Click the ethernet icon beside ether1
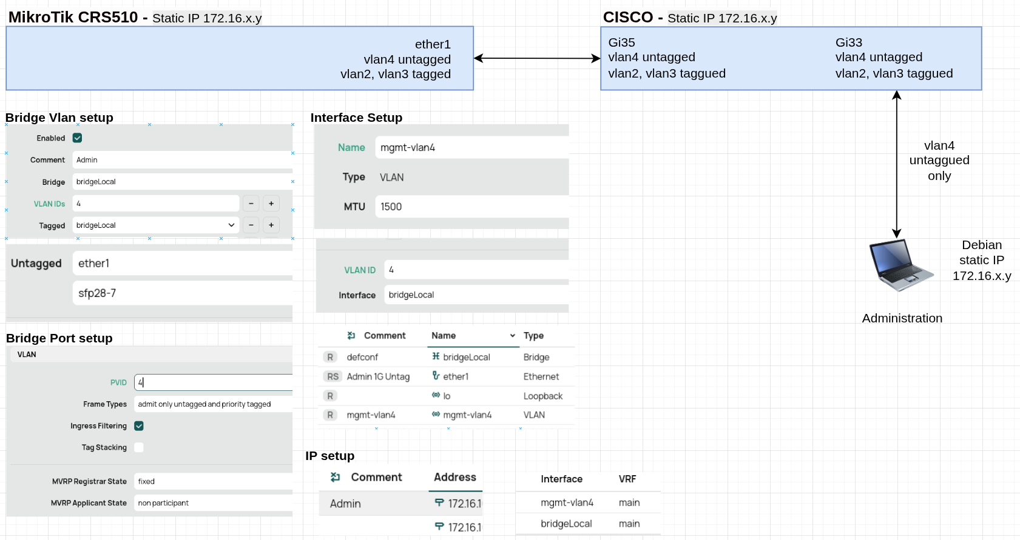 coord(436,376)
